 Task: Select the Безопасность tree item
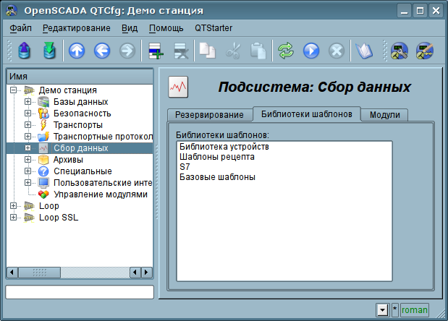(83, 114)
